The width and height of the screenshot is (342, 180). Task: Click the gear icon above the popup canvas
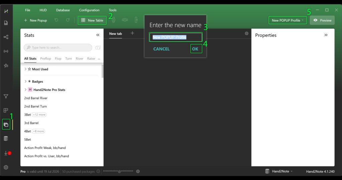coord(246,33)
